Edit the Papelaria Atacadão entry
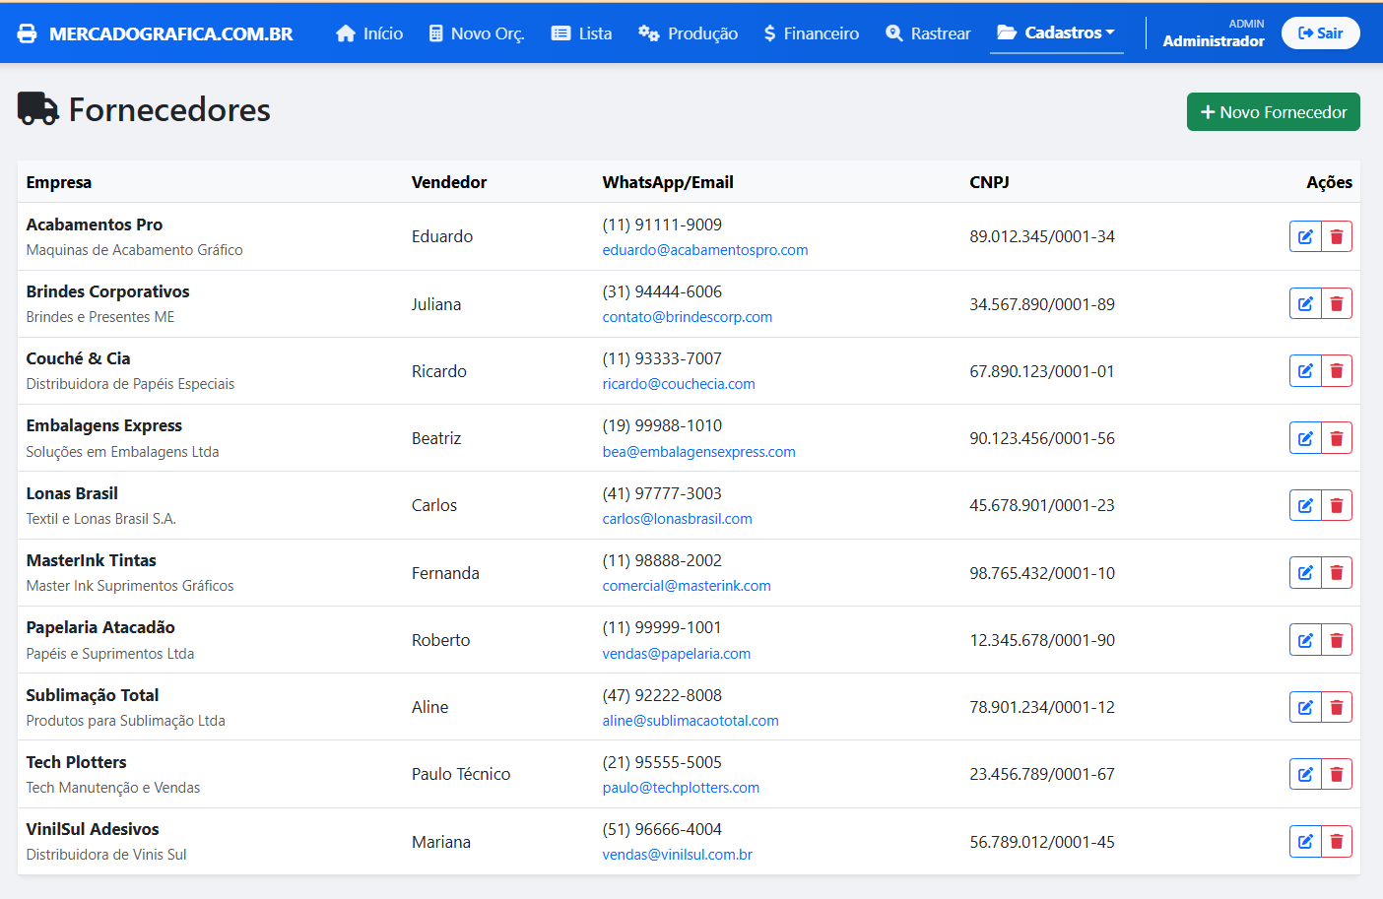1383x899 pixels. coord(1305,640)
